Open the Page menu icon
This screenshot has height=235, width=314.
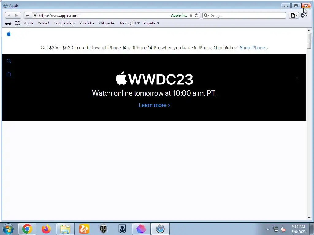coord(294,15)
